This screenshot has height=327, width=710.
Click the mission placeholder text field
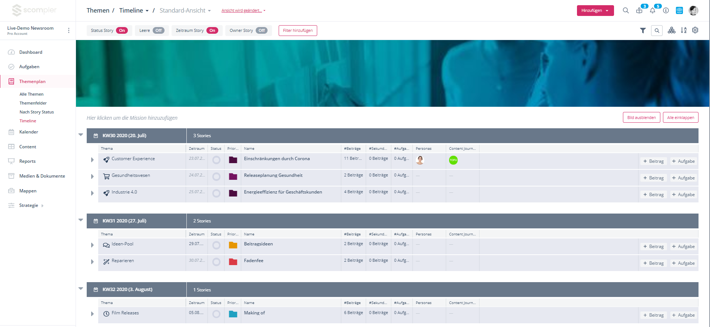click(132, 118)
